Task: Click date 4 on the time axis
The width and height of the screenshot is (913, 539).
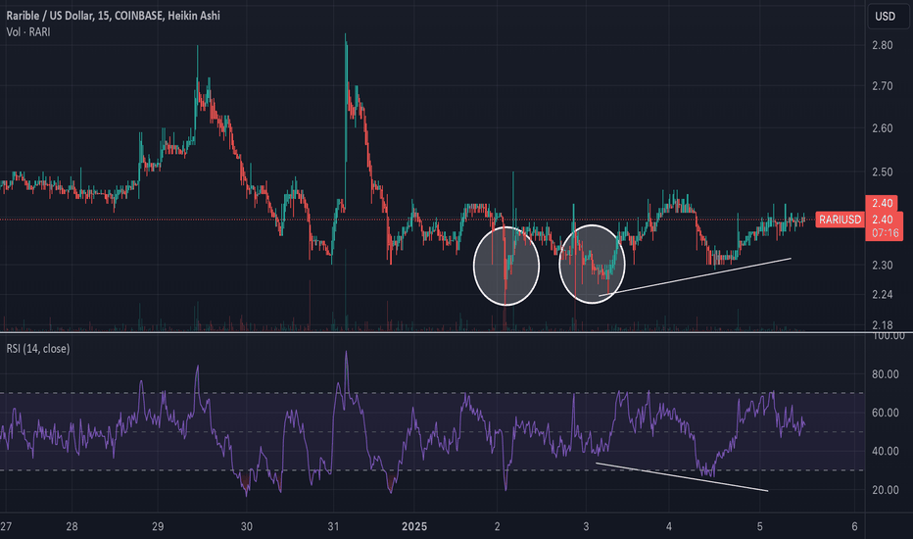Action: coord(669,527)
